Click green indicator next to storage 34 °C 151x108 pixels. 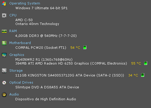(143, 75)
